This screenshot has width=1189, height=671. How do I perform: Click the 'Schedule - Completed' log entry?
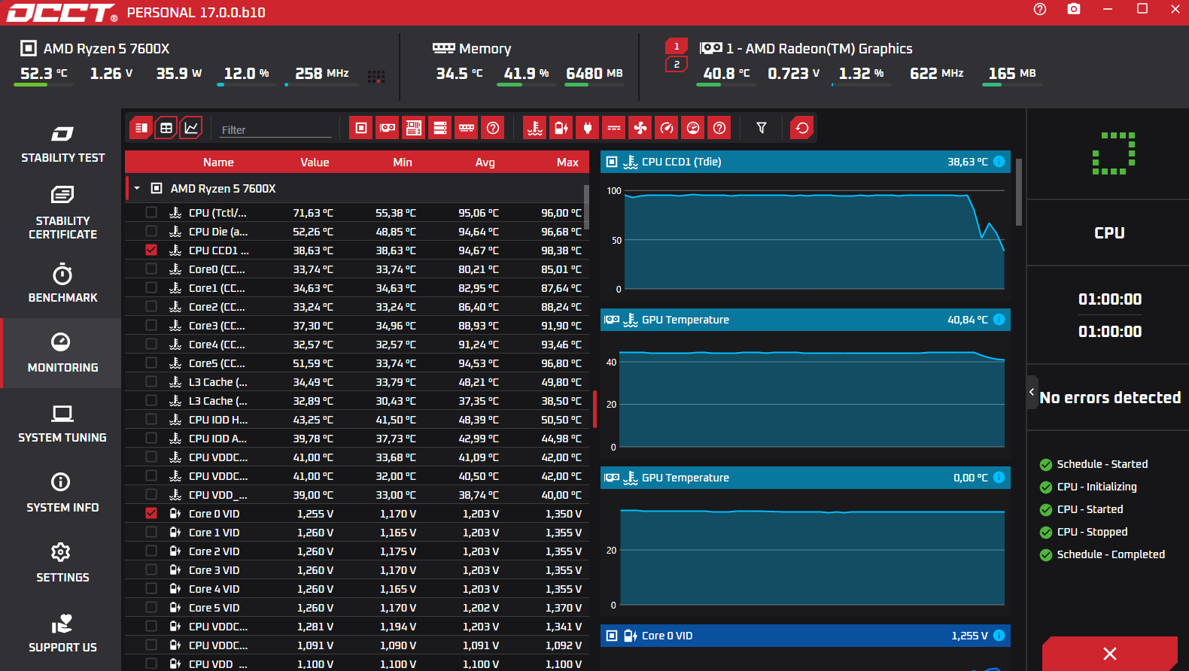1111,554
